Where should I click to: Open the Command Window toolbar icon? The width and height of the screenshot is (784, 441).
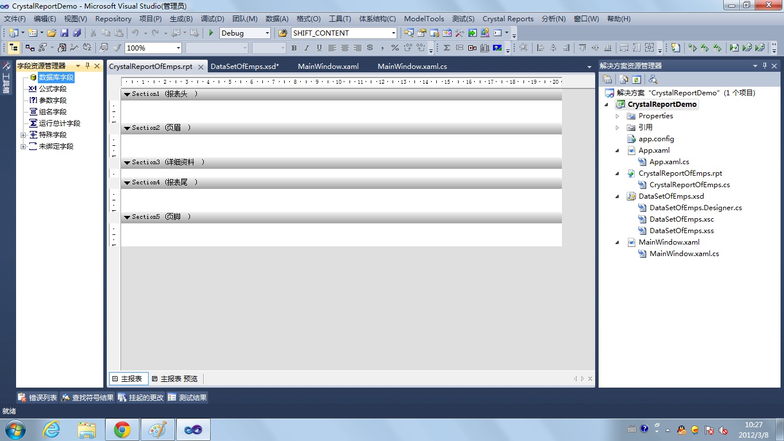[498, 33]
